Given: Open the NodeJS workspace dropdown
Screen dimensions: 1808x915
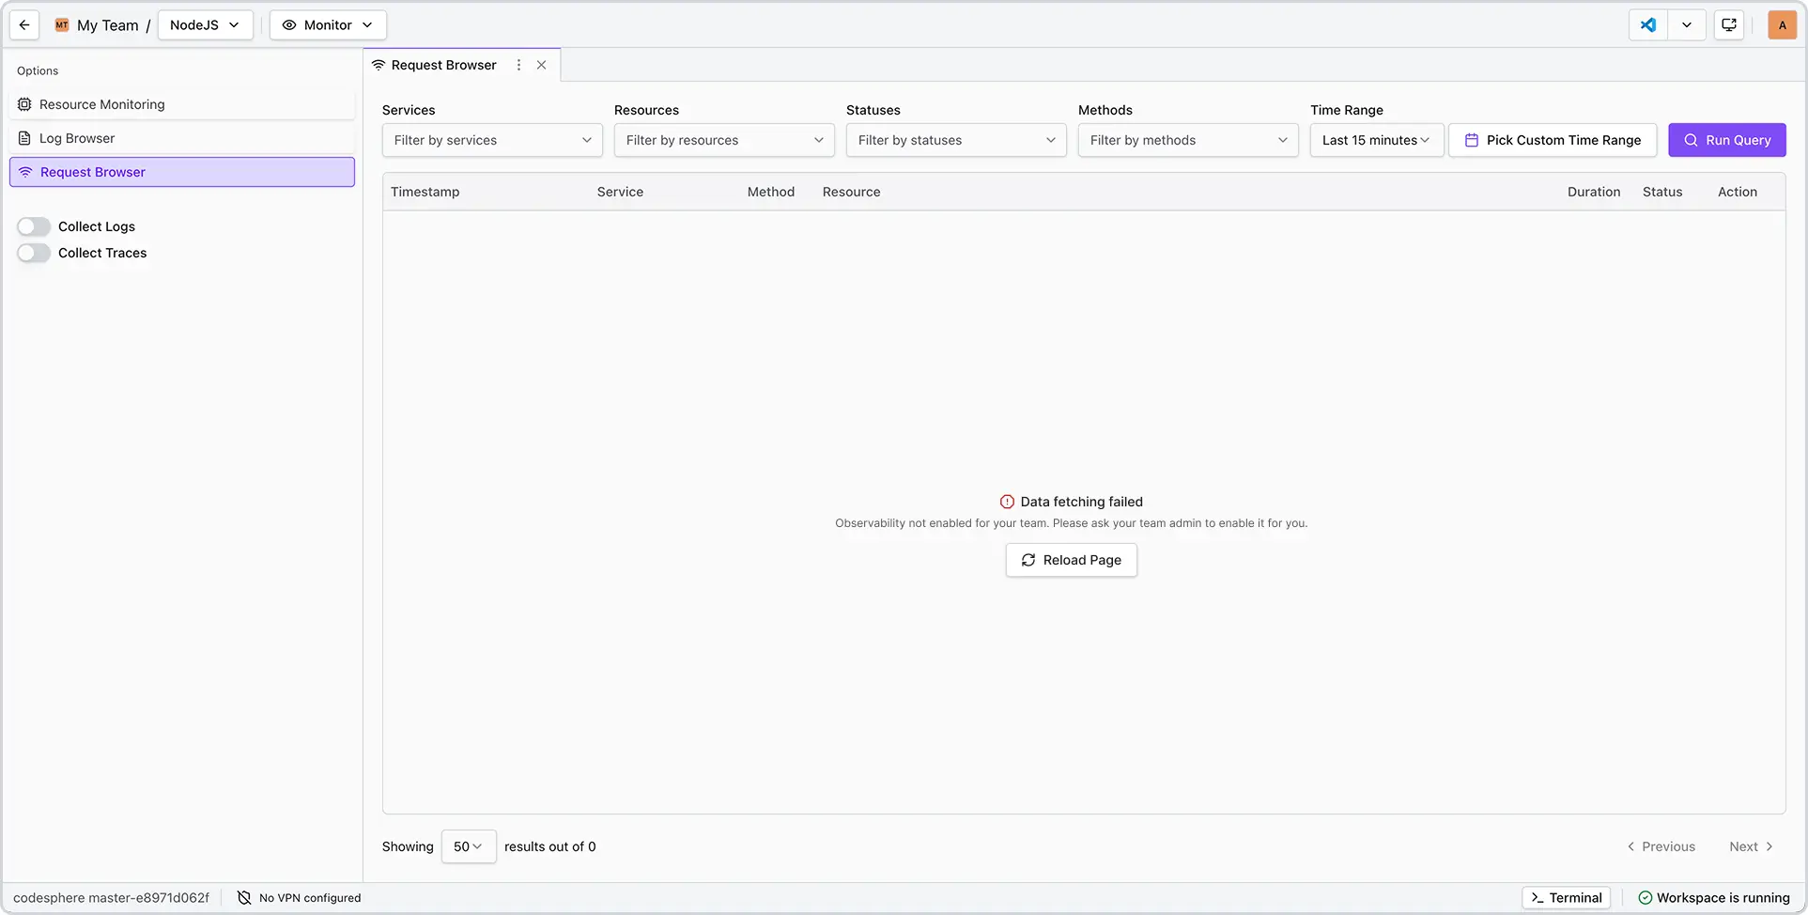Looking at the screenshot, I should coord(205,25).
